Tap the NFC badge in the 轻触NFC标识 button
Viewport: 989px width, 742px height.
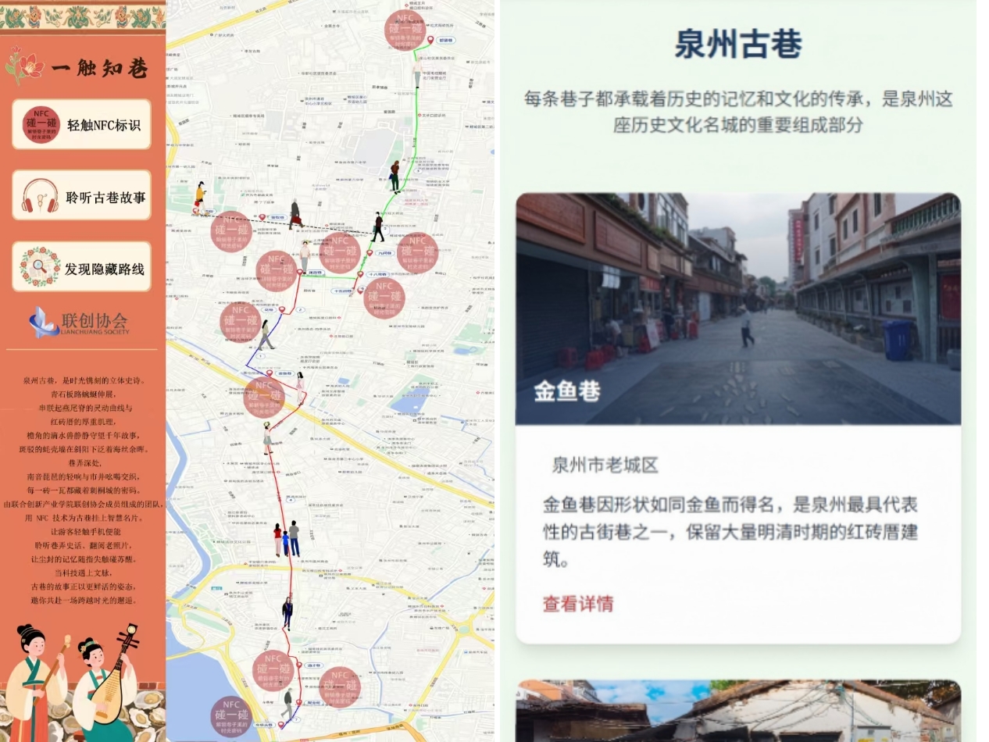(41, 123)
